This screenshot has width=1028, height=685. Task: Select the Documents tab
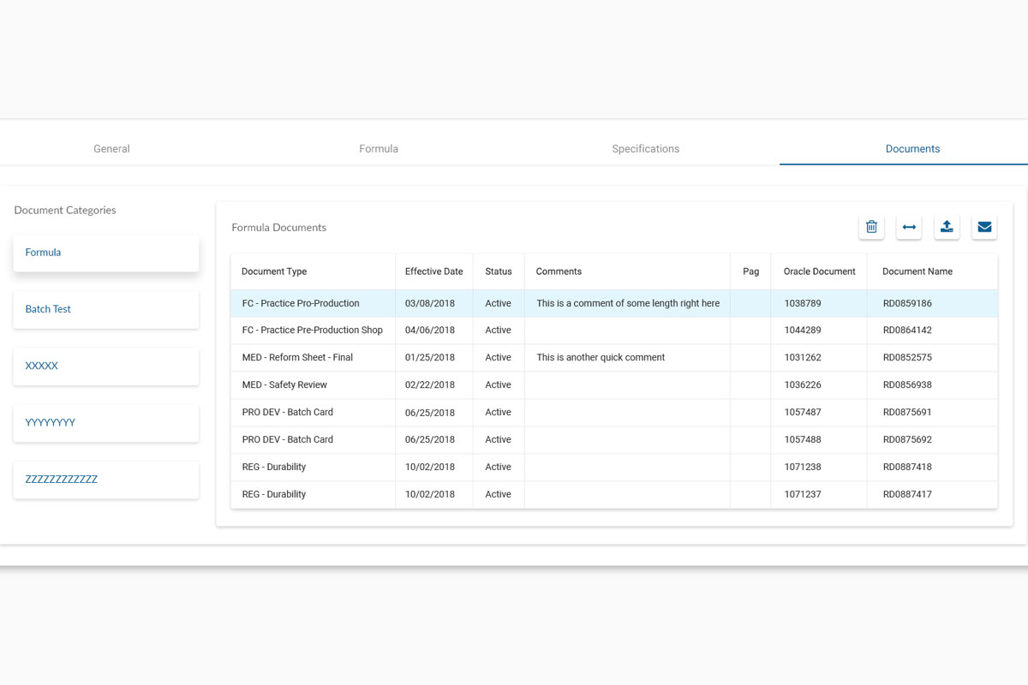[x=912, y=149]
